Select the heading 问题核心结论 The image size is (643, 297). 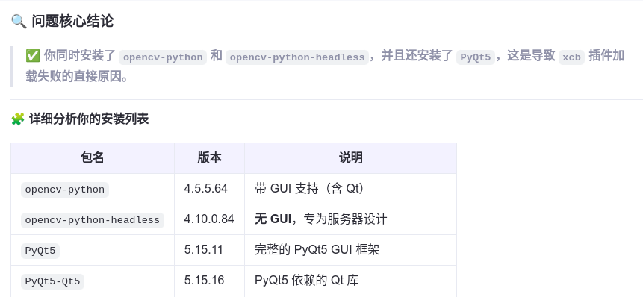tap(72, 22)
